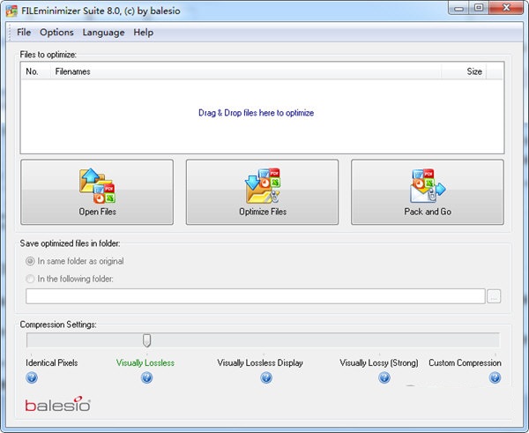Click the Visually Lossy (Strong) label
Screen dimensions: 529x433
pyautogui.click(x=379, y=362)
